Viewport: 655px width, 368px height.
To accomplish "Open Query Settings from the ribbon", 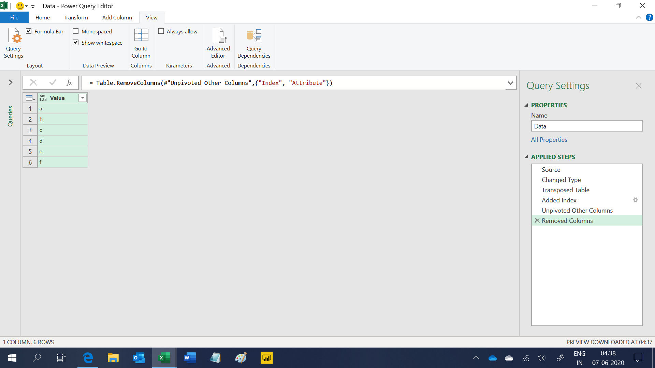I will (14, 43).
